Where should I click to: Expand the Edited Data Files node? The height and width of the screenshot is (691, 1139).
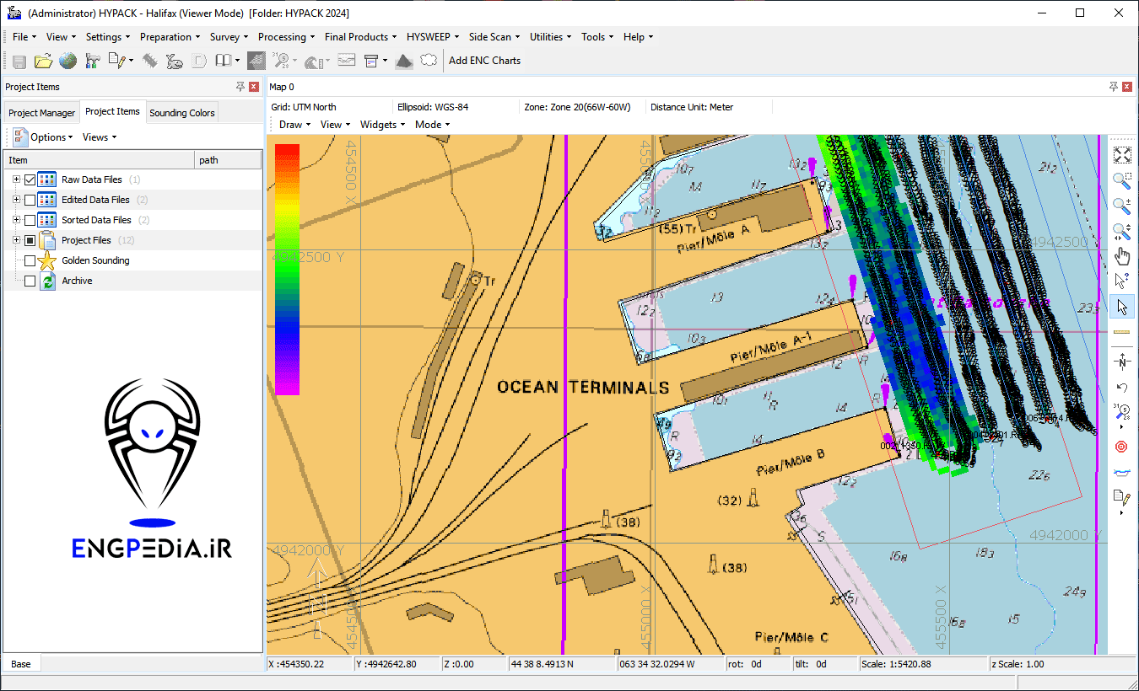point(17,200)
